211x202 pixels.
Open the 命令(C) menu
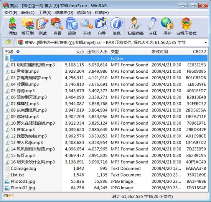click(x=28, y=13)
